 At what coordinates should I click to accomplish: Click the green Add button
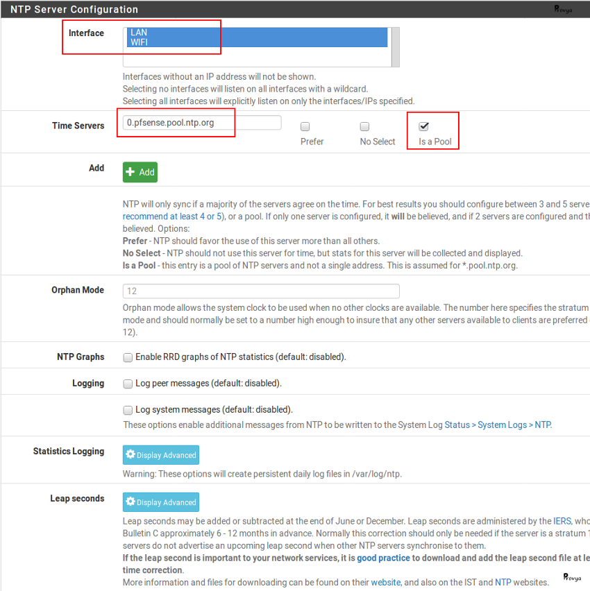140,172
